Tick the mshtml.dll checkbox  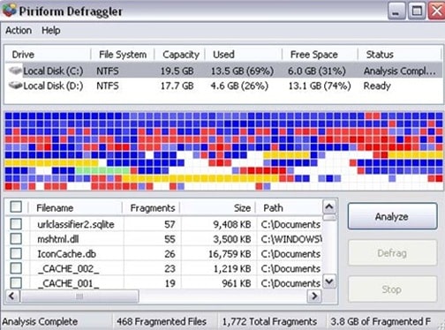(x=16, y=239)
